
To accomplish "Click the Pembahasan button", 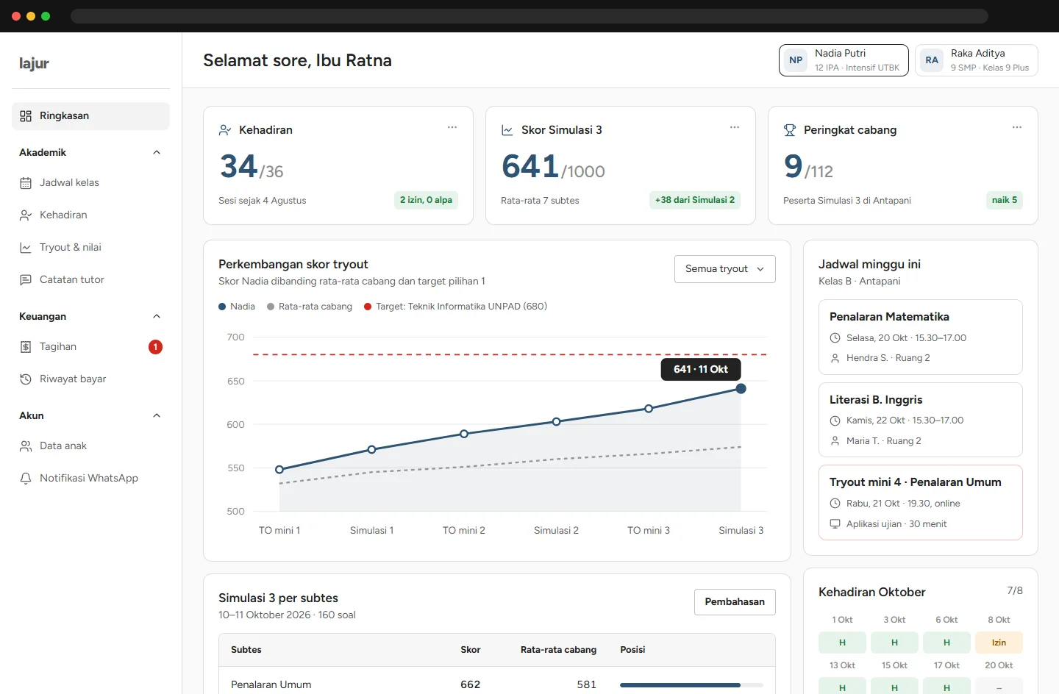I will (735, 602).
